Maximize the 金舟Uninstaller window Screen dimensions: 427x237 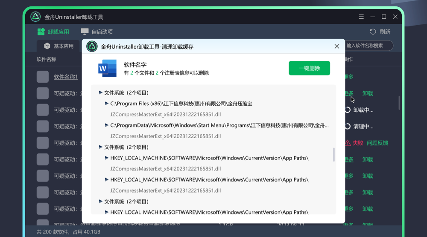(x=384, y=17)
